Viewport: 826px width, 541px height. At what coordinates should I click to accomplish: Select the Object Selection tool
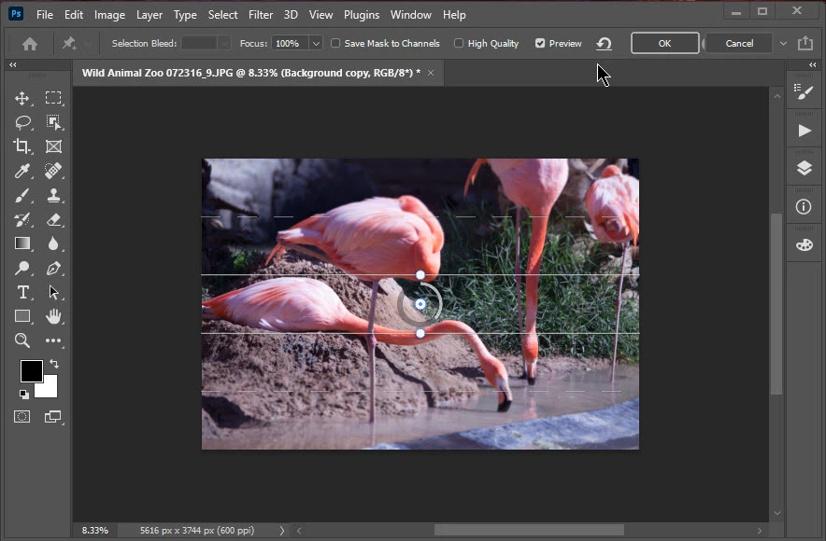pyautogui.click(x=52, y=122)
